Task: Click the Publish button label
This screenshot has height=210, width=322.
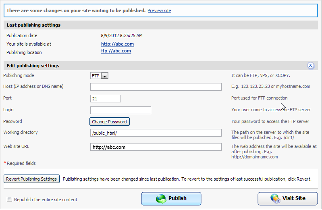Action: coord(177,198)
